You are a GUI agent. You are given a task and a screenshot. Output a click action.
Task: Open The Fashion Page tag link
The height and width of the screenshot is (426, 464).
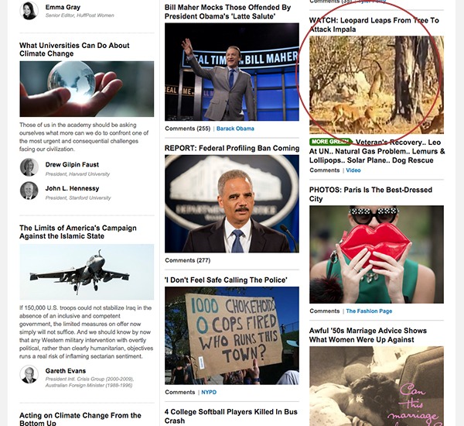[x=369, y=311]
